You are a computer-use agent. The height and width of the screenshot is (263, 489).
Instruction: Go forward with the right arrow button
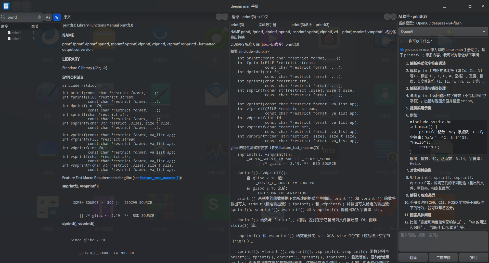click(x=27, y=6)
